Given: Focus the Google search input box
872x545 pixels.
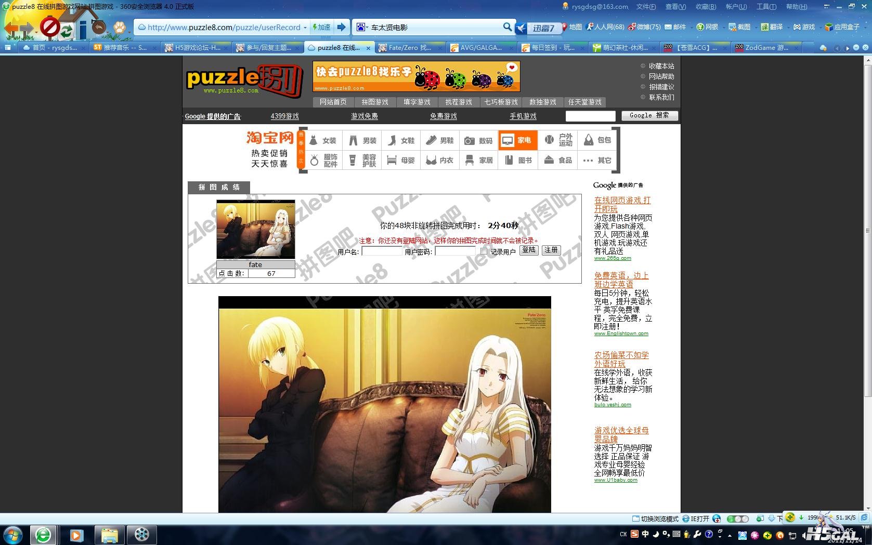Looking at the screenshot, I should coord(590,116).
